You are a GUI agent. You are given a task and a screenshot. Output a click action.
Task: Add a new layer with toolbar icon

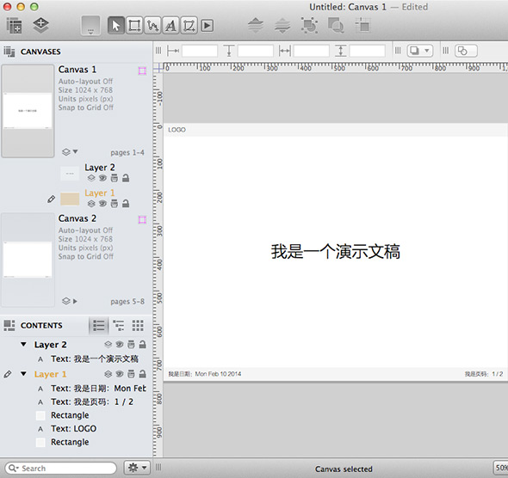[40, 25]
